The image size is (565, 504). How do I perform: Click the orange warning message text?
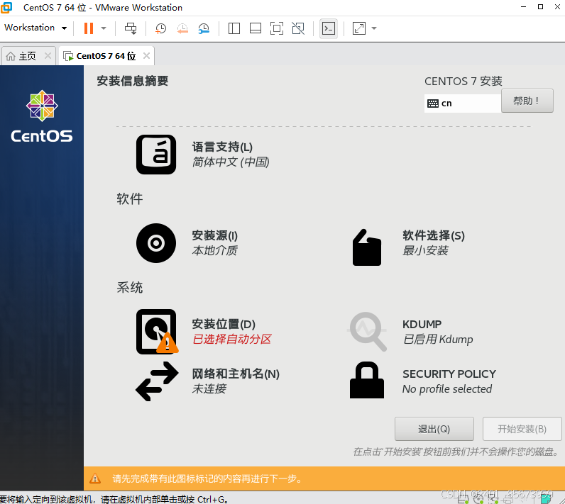click(207, 478)
